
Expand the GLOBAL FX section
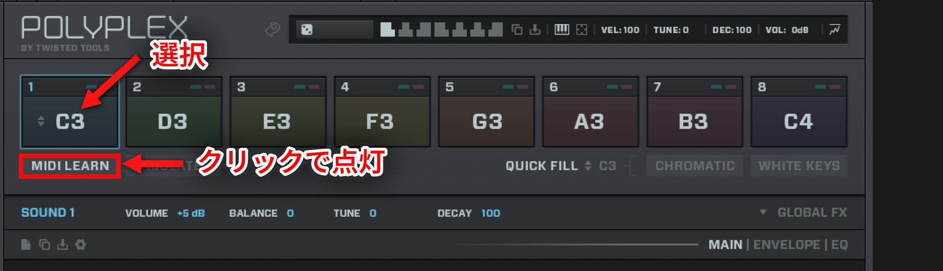(x=803, y=212)
